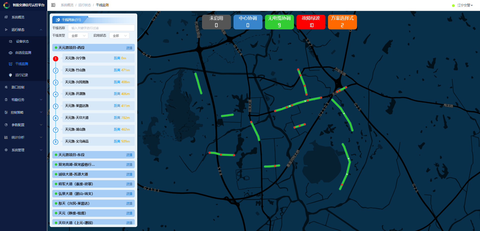Toggle the 无电缆协调 green status filter
The height and width of the screenshot is (231, 480).
[279, 22]
